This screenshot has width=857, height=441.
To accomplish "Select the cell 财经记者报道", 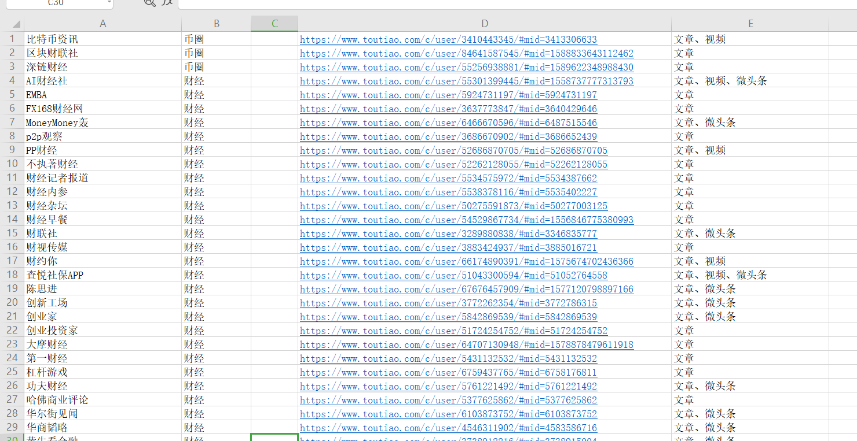I will [x=102, y=178].
